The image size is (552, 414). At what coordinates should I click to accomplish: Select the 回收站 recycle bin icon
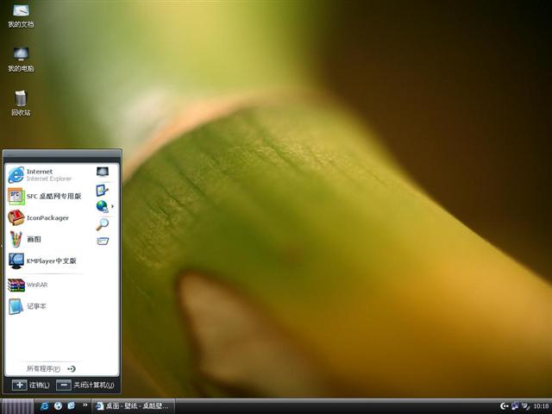(21, 103)
